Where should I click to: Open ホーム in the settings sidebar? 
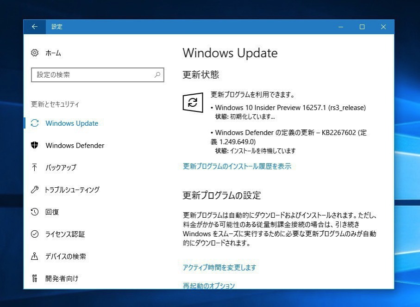coord(53,53)
